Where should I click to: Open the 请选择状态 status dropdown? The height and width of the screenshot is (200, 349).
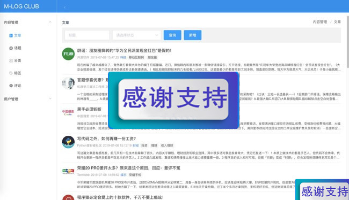137,35
